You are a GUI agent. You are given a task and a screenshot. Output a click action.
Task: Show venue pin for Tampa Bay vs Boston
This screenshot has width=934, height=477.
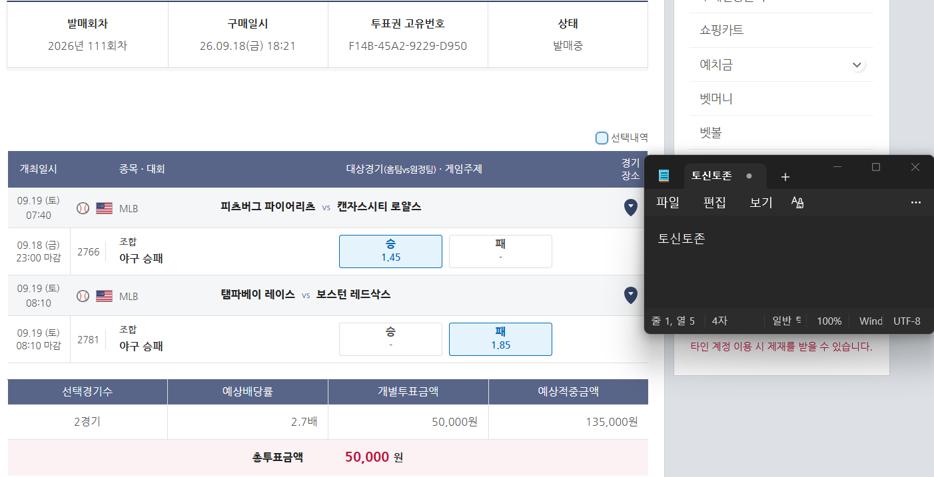630,295
